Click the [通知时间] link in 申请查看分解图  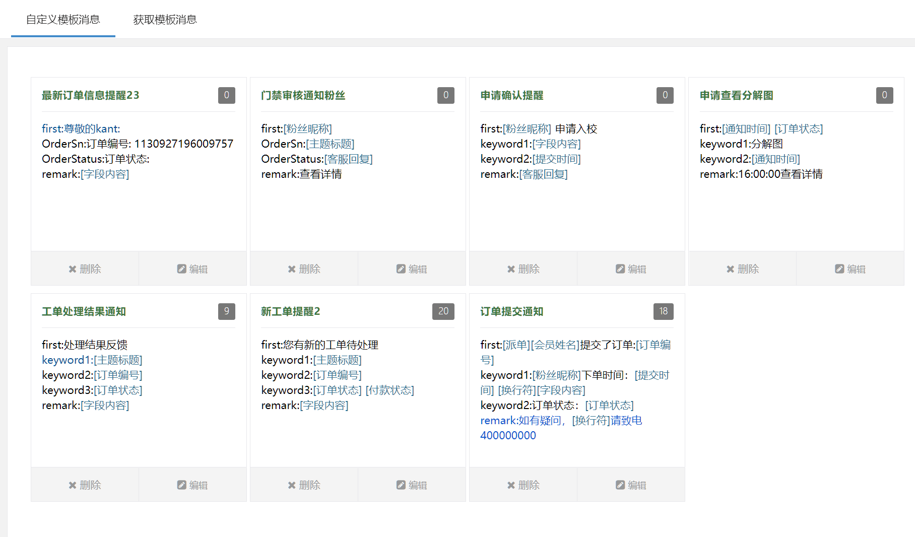[746, 128]
